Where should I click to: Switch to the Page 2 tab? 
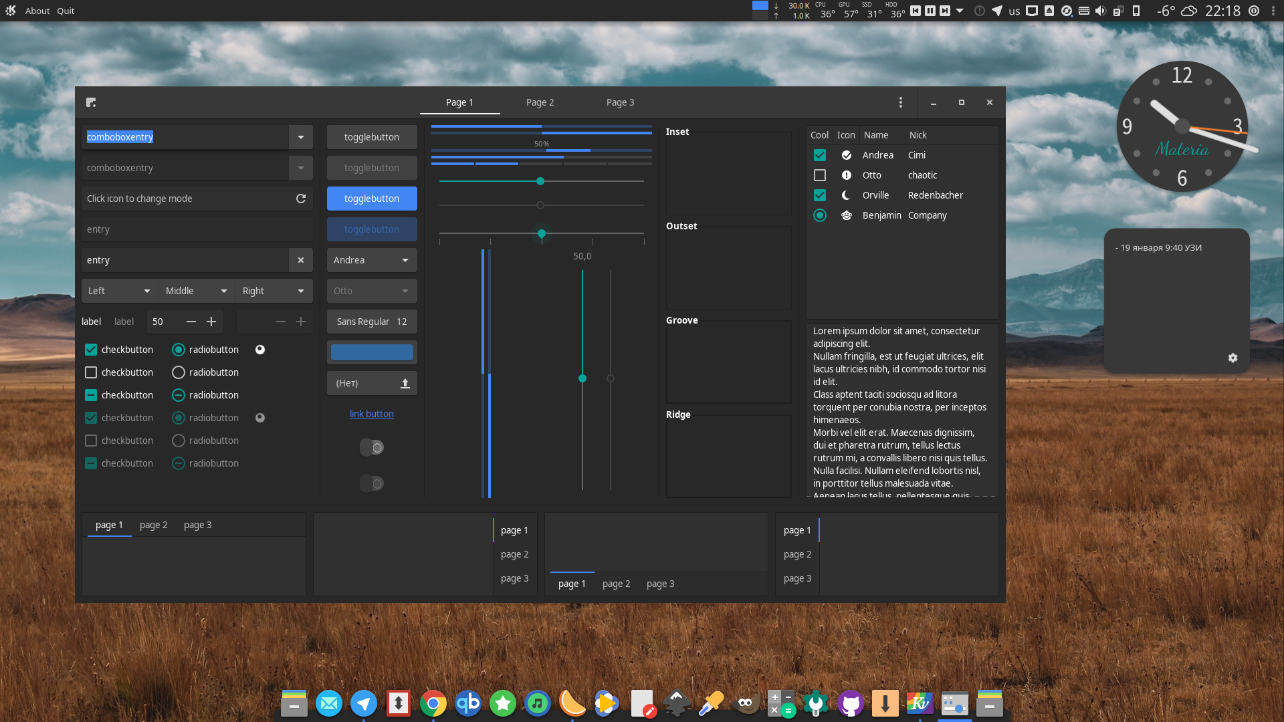pos(540,102)
